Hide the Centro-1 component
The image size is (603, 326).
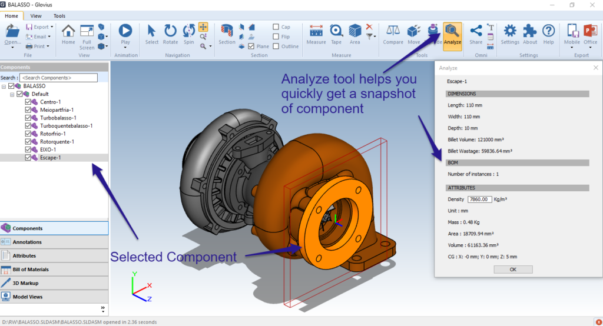pyautogui.click(x=28, y=102)
